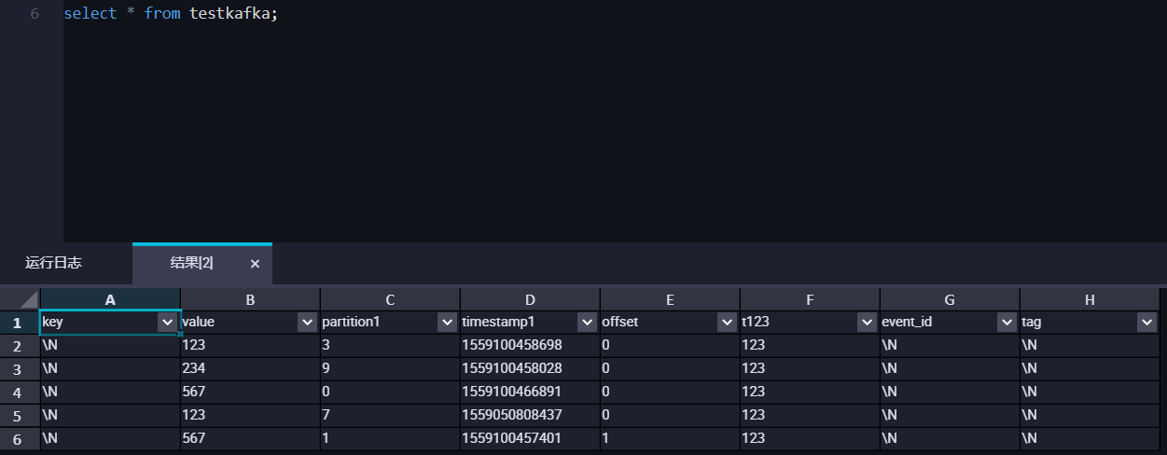
Task: Select column H header
Action: 1090,299
